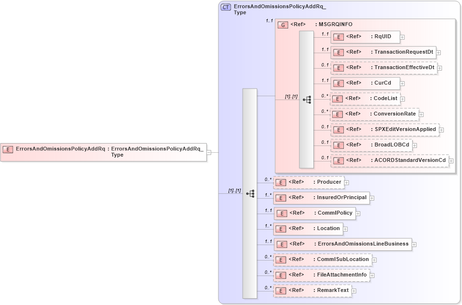This screenshot has width=462, height=305.
Task: Select the CommlPolicy element label
Action: [335, 213]
